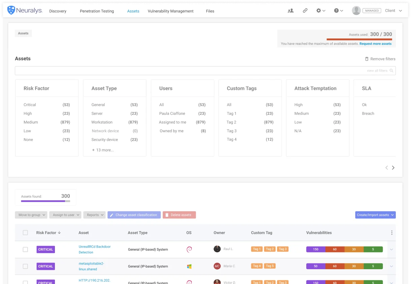Click green 5 segment in metasploitable2 row

coord(373,266)
